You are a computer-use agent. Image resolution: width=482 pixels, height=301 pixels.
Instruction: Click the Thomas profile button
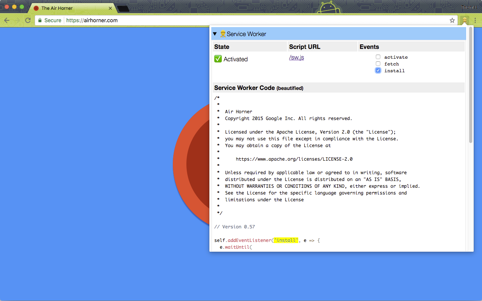pyautogui.click(x=470, y=7)
